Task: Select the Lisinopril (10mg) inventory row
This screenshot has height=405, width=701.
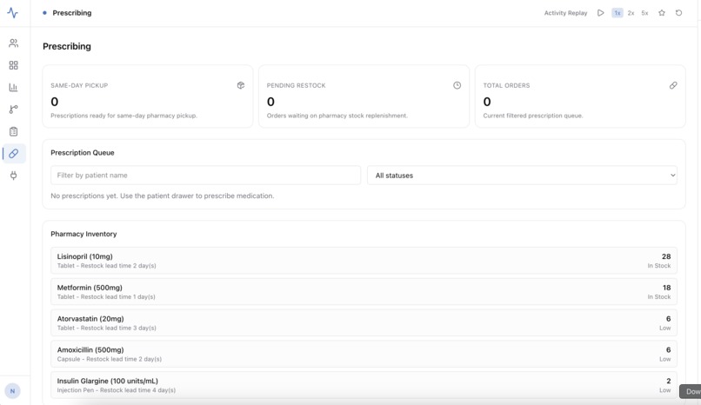Action: tap(364, 261)
